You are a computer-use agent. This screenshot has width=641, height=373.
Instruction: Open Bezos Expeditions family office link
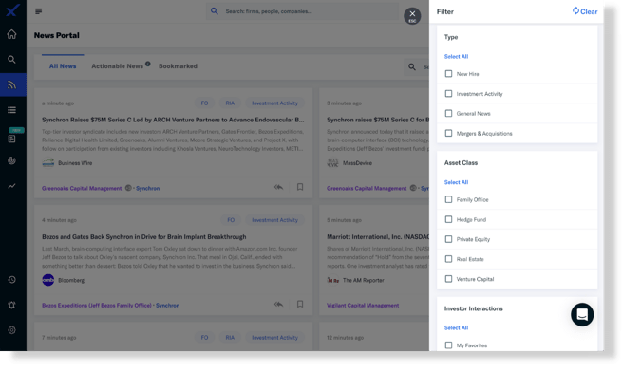pos(97,306)
